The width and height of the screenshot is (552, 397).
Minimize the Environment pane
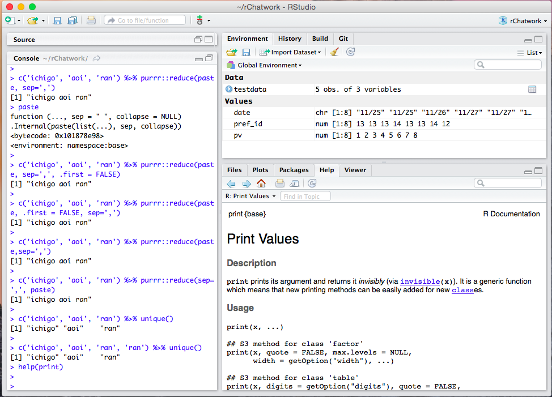tap(528, 40)
